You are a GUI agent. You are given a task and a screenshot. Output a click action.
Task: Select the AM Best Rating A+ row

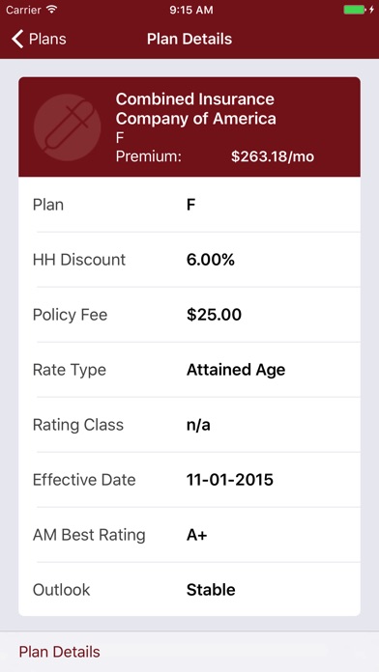(189, 535)
